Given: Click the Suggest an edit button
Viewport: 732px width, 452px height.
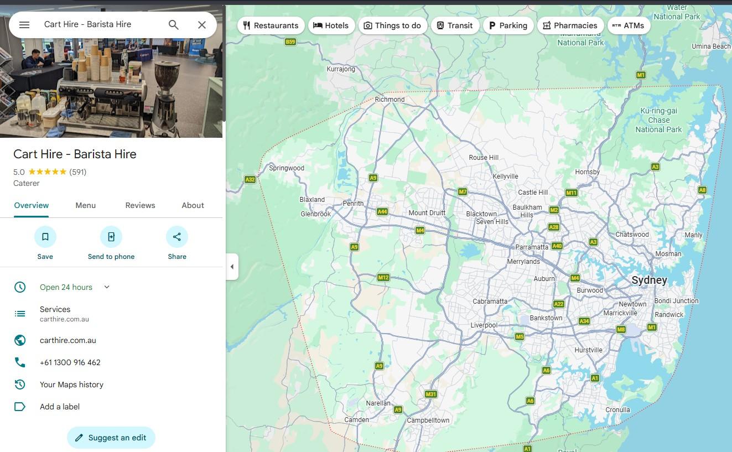Looking at the screenshot, I should pyautogui.click(x=111, y=438).
